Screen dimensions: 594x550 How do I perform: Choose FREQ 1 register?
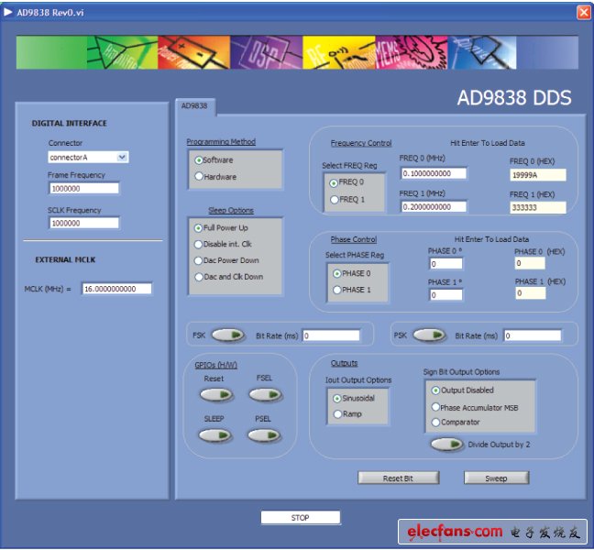point(334,199)
